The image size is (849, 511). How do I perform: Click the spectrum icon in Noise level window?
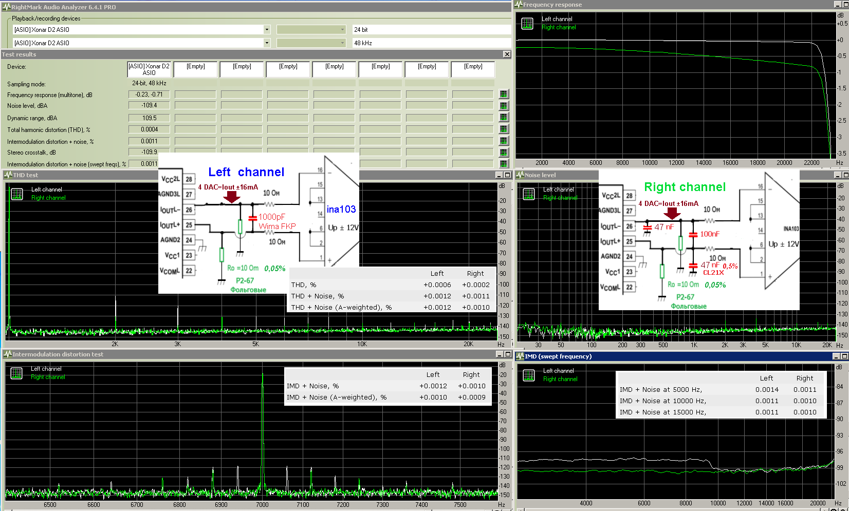(529, 194)
